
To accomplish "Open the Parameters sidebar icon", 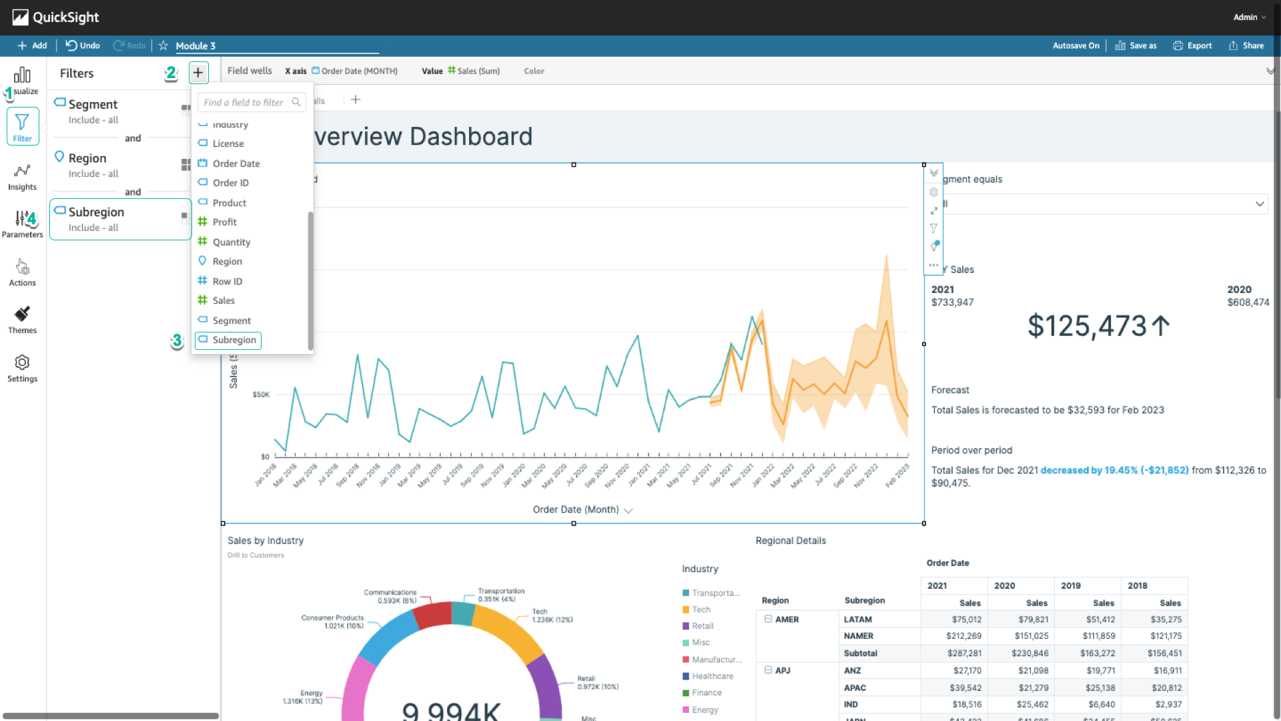I will pos(22,218).
